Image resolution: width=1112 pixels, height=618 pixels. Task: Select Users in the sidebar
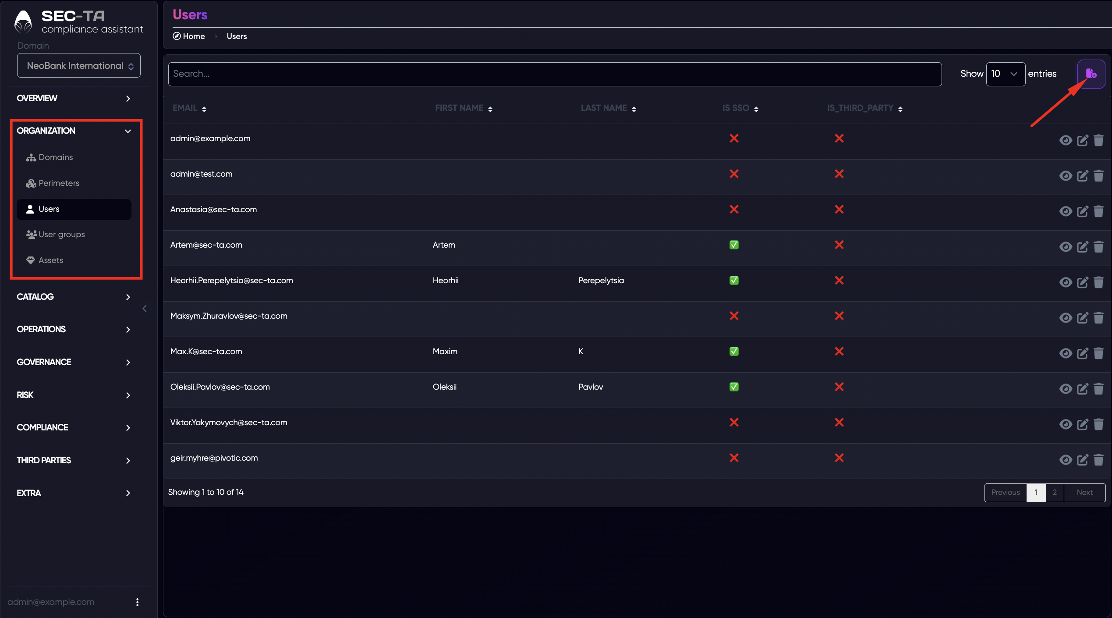click(x=74, y=209)
